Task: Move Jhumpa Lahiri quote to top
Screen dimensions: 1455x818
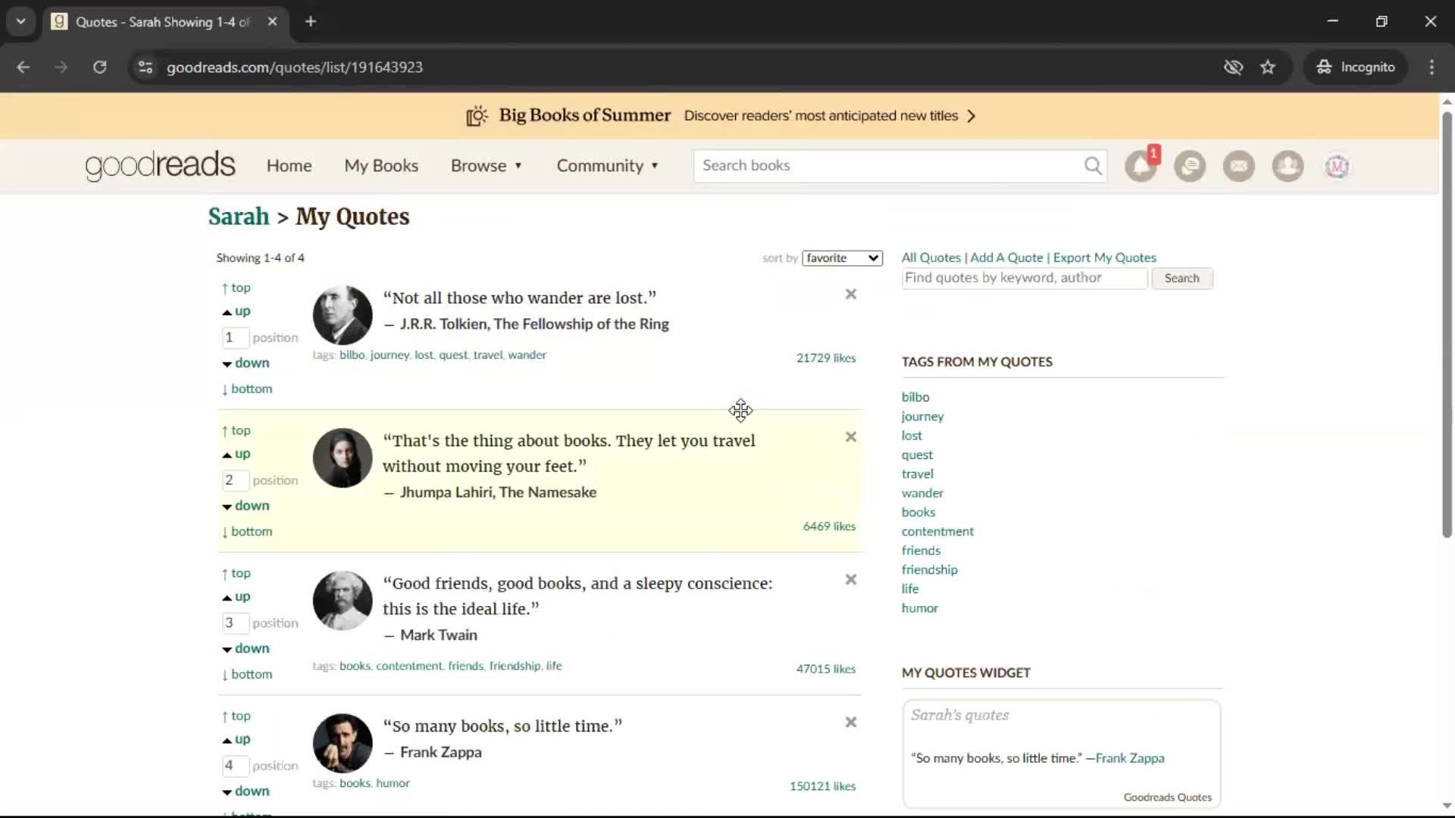Action: point(236,430)
